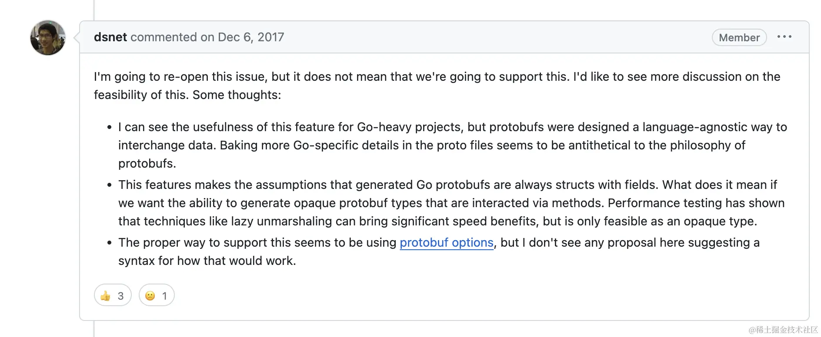This screenshot has width=821, height=337.
Task: Open the dsnet username link
Action: pos(110,37)
